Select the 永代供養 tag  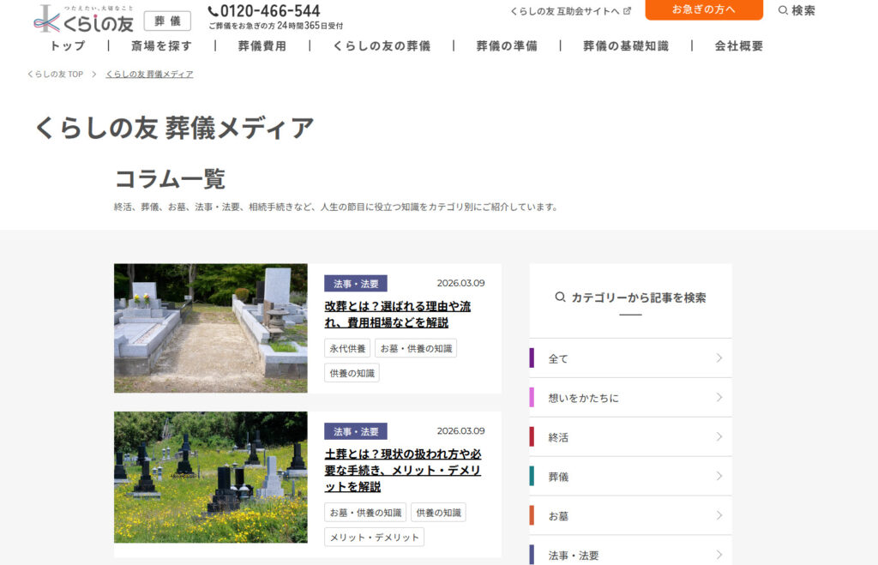(347, 348)
